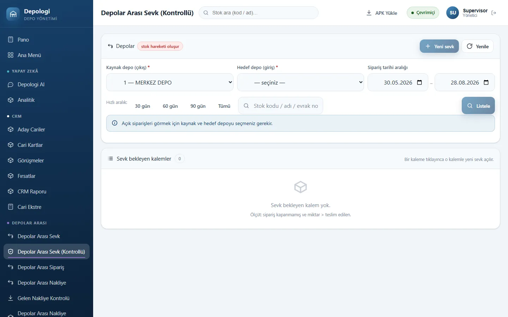This screenshot has width=508, height=317.
Task: Open Depolar Arası Sevk page
Action: coord(47,236)
